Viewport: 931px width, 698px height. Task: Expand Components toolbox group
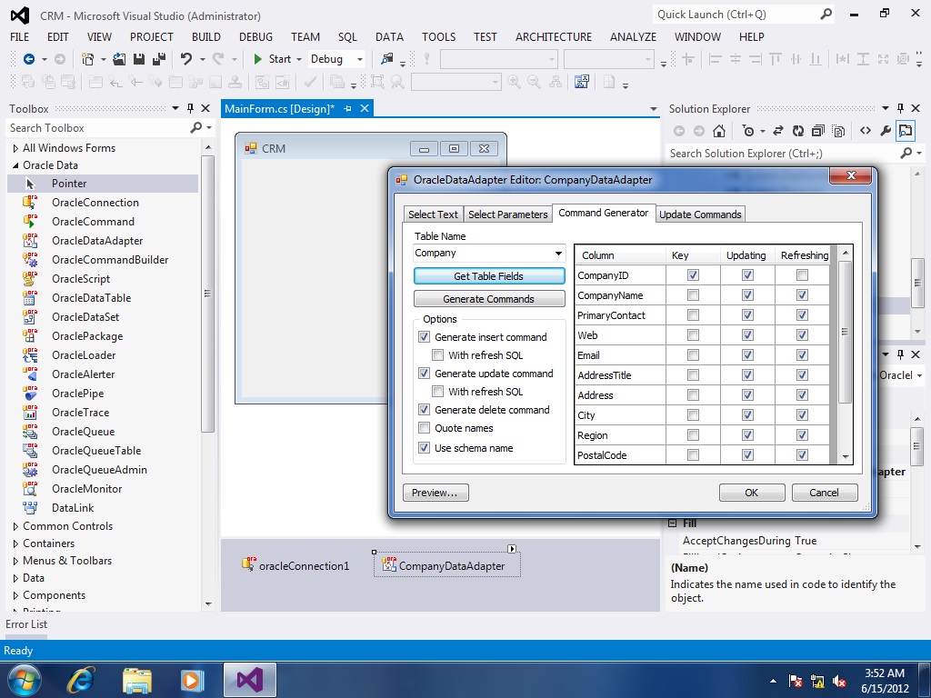[15, 595]
